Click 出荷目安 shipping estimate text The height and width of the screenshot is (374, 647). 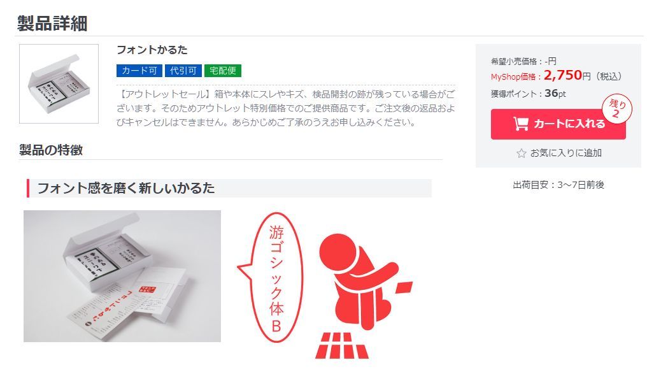click(558, 185)
